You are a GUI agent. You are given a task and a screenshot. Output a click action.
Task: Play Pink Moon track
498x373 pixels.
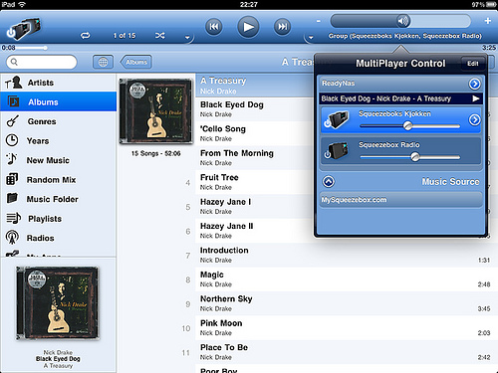[346, 327]
